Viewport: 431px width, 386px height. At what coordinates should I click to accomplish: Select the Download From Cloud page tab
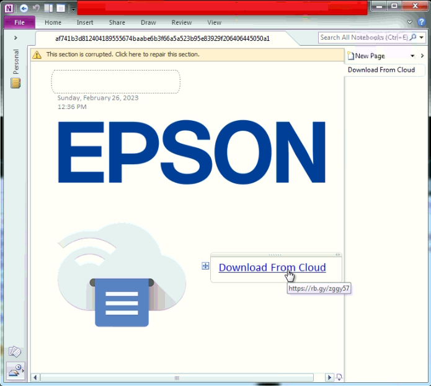click(381, 70)
